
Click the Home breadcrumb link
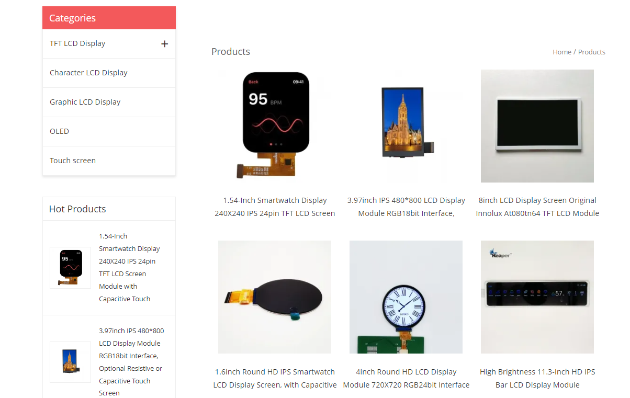[562, 52]
